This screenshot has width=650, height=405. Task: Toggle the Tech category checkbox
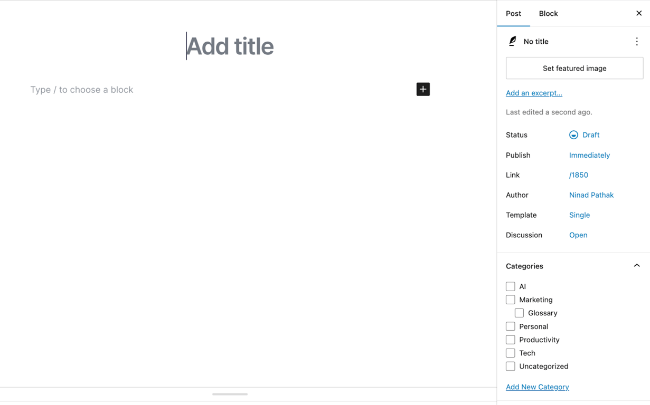tap(510, 353)
